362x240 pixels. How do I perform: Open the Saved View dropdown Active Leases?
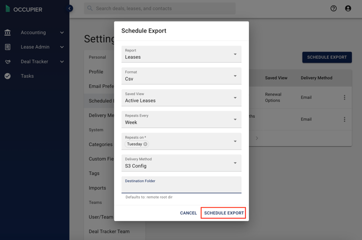pyautogui.click(x=181, y=98)
